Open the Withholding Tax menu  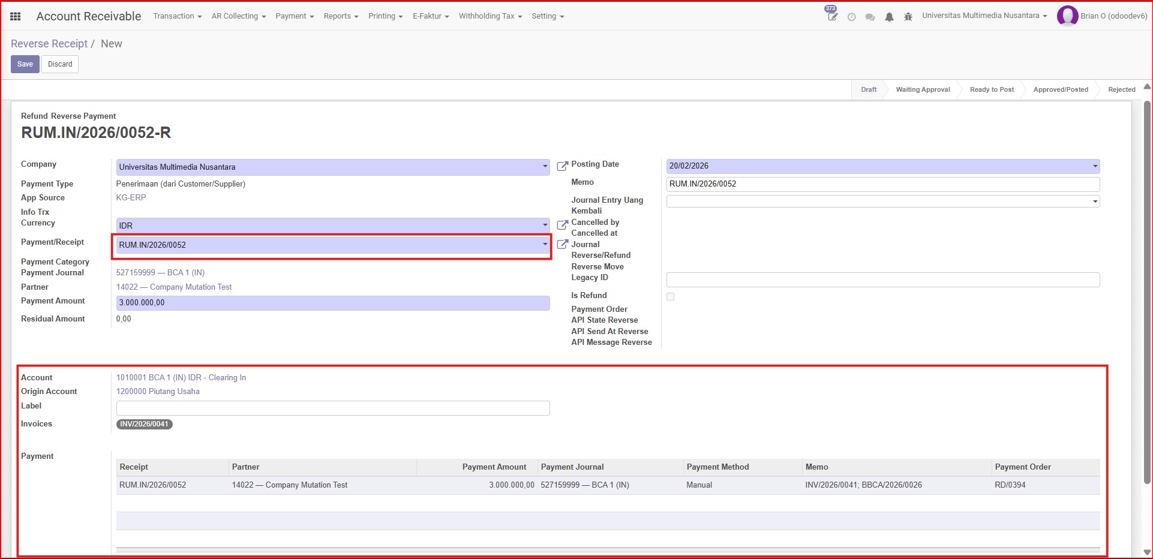[x=490, y=16]
